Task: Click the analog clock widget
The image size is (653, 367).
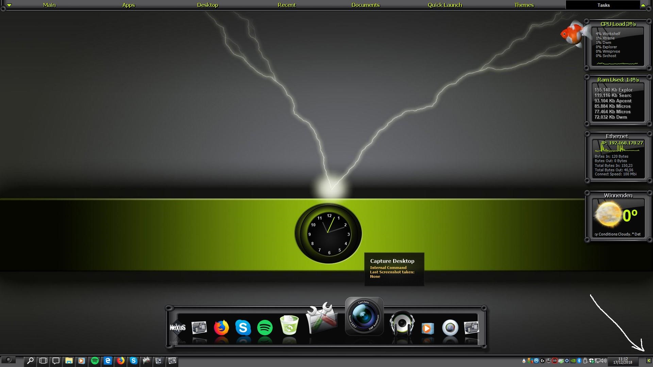Action: point(329,233)
